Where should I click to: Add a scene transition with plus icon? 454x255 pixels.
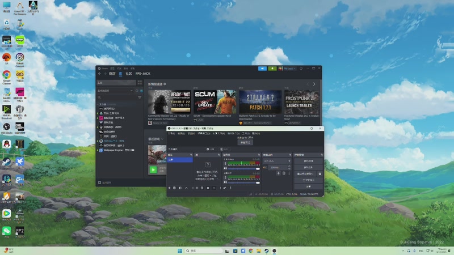point(278,173)
